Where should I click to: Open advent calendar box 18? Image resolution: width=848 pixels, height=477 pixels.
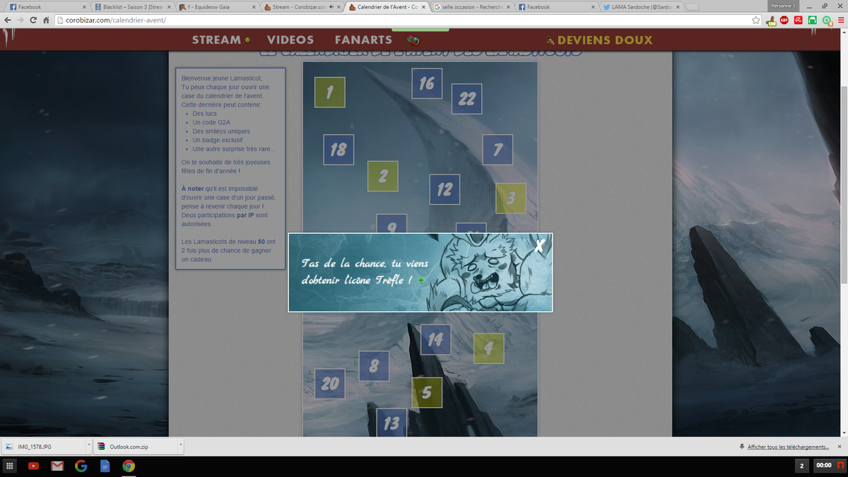coord(338,150)
